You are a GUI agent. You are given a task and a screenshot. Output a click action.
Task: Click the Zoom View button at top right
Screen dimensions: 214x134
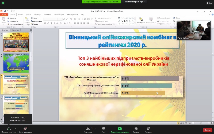coord(209,3)
